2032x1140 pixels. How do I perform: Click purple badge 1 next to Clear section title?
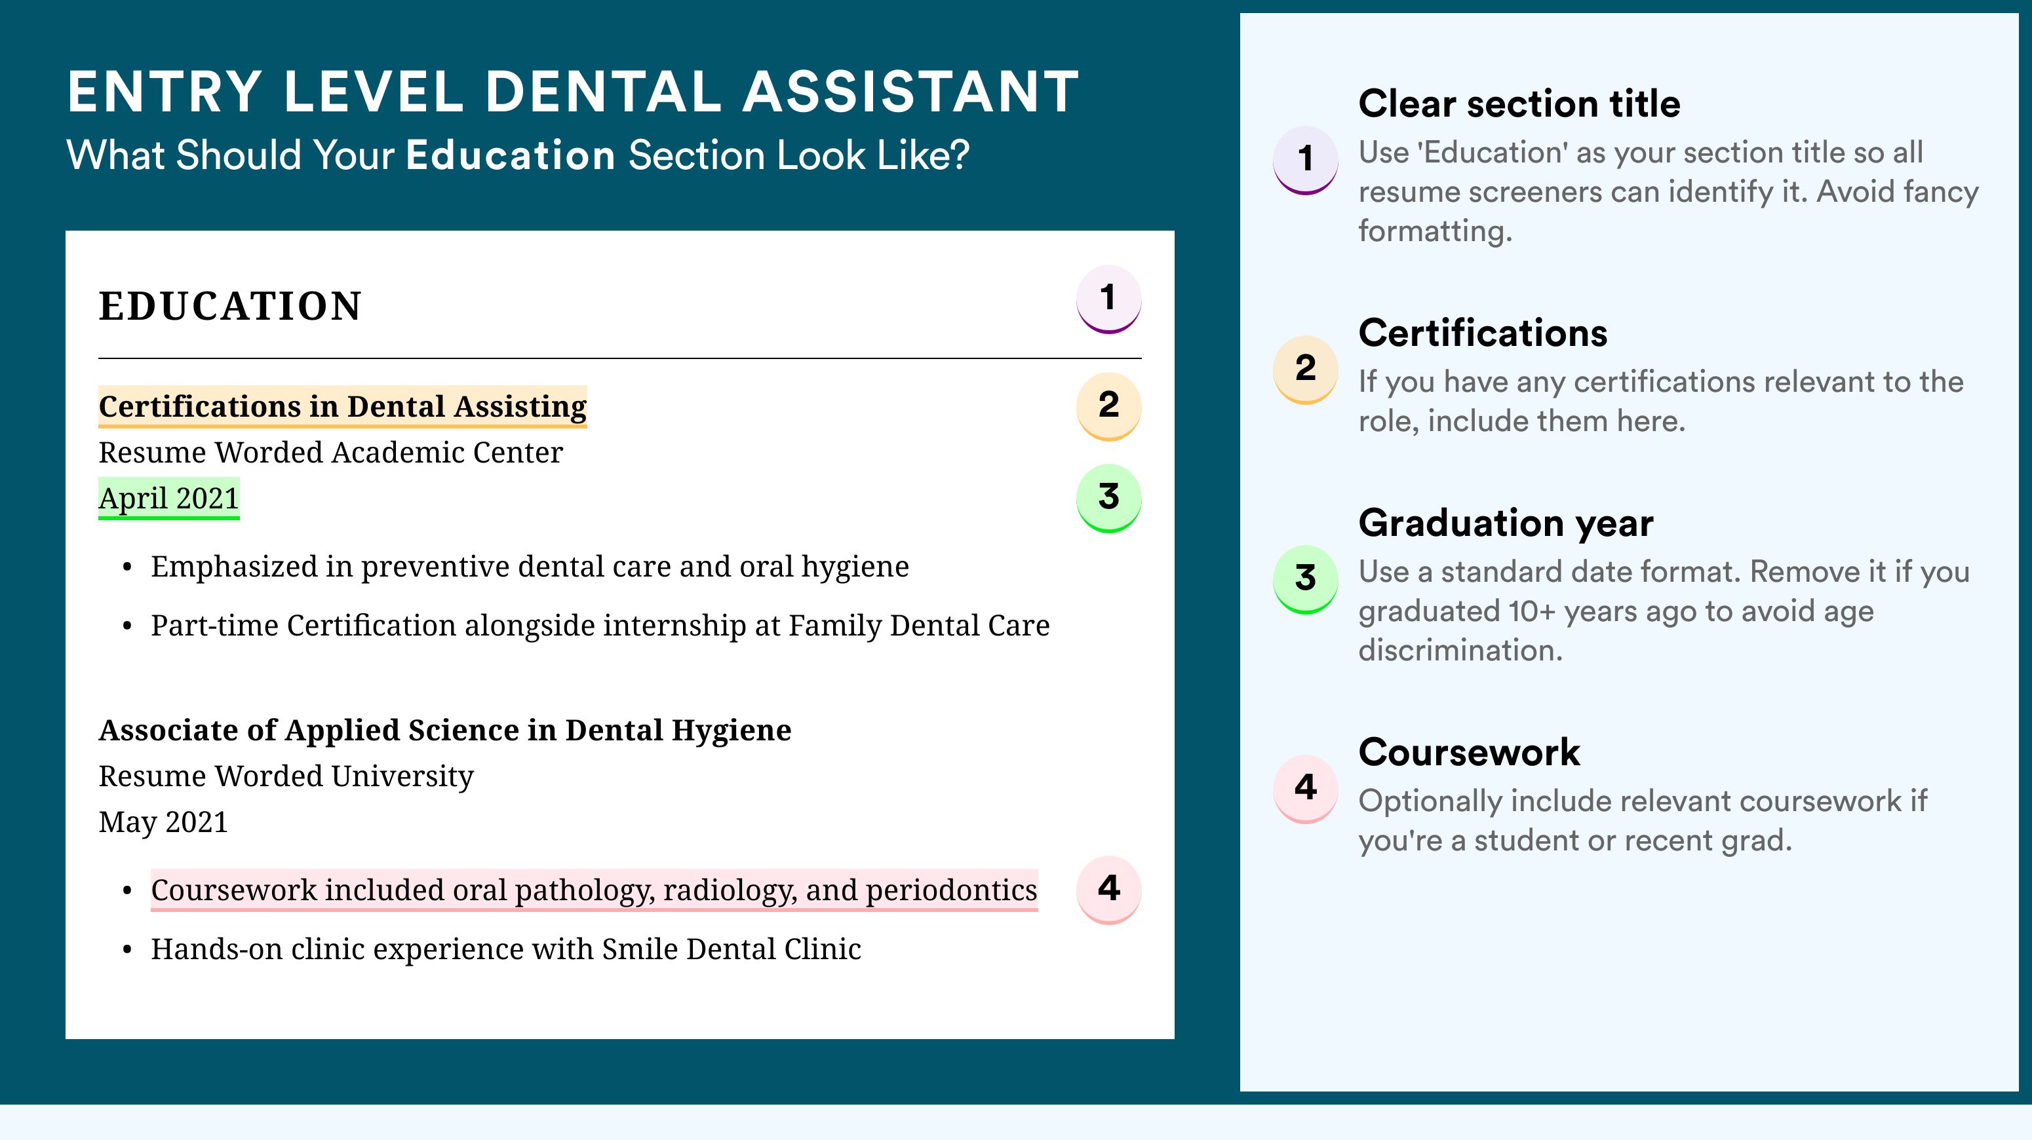(x=1306, y=160)
